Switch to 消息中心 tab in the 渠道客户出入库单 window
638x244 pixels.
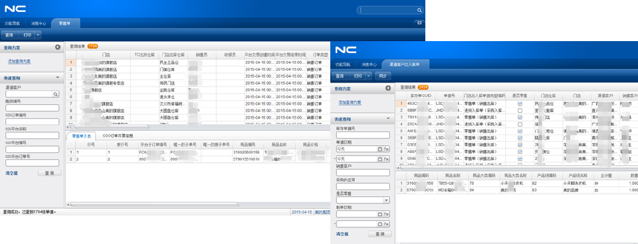point(369,64)
